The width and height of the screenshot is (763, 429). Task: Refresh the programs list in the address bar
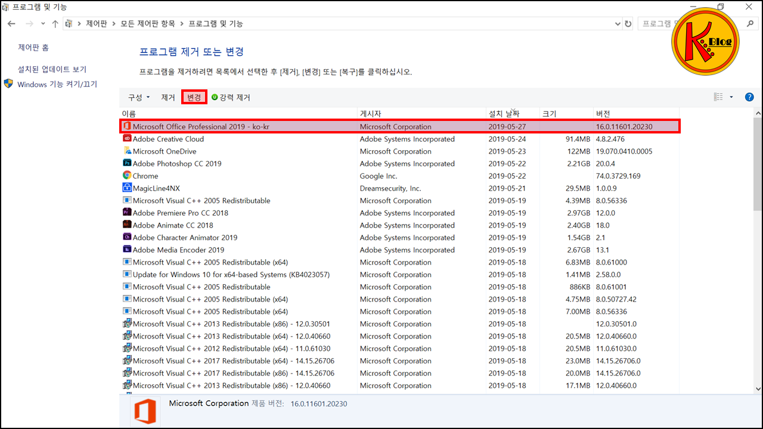coord(628,24)
